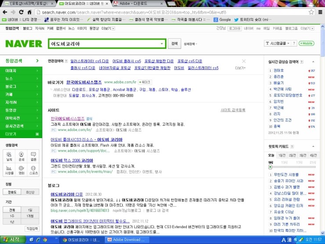Select 1년 period filter

pos(12,222)
